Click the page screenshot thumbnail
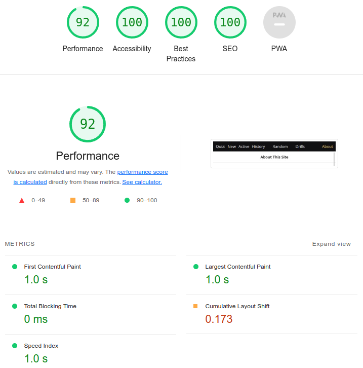The width and height of the screenshot is (363, 368). pos(274,154)
